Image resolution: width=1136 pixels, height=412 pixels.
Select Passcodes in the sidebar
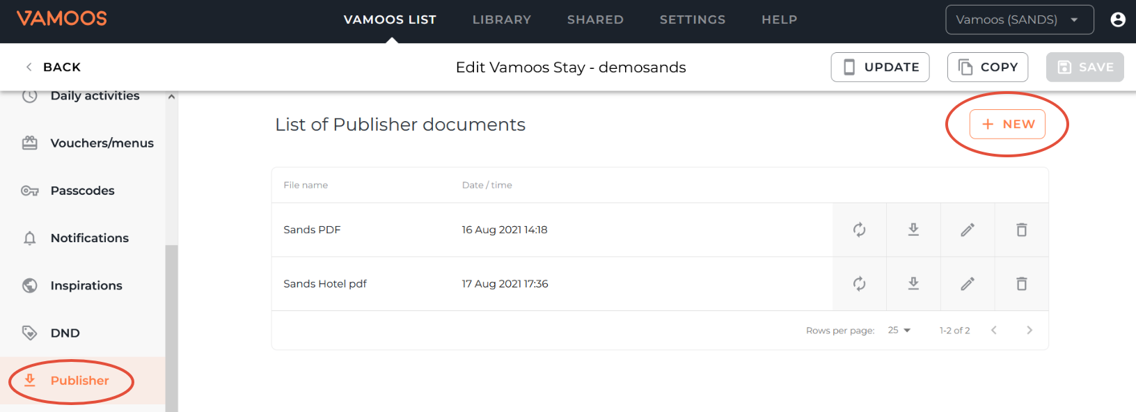82,191
